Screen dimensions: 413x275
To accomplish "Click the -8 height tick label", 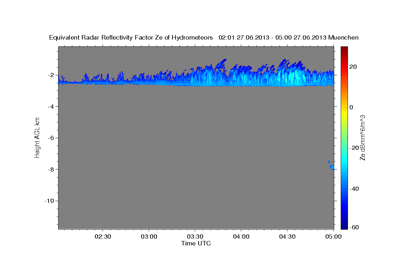I will [51, 169].
